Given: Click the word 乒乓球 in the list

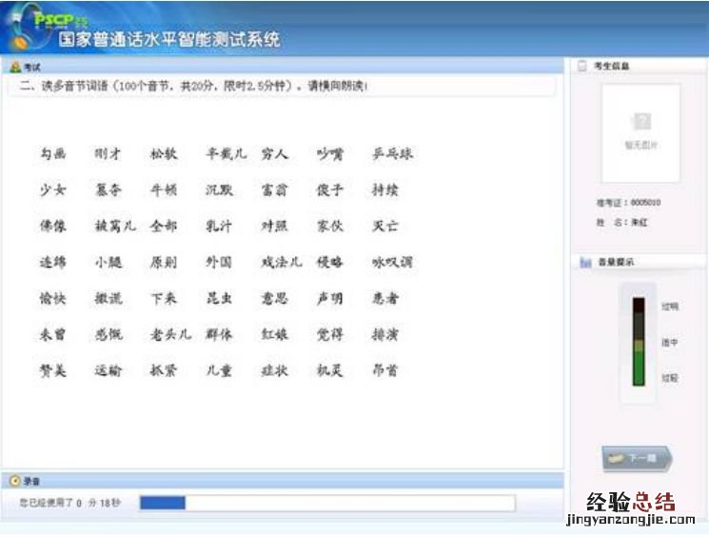Looking at the screenshot, I should [x=393, y=154].
